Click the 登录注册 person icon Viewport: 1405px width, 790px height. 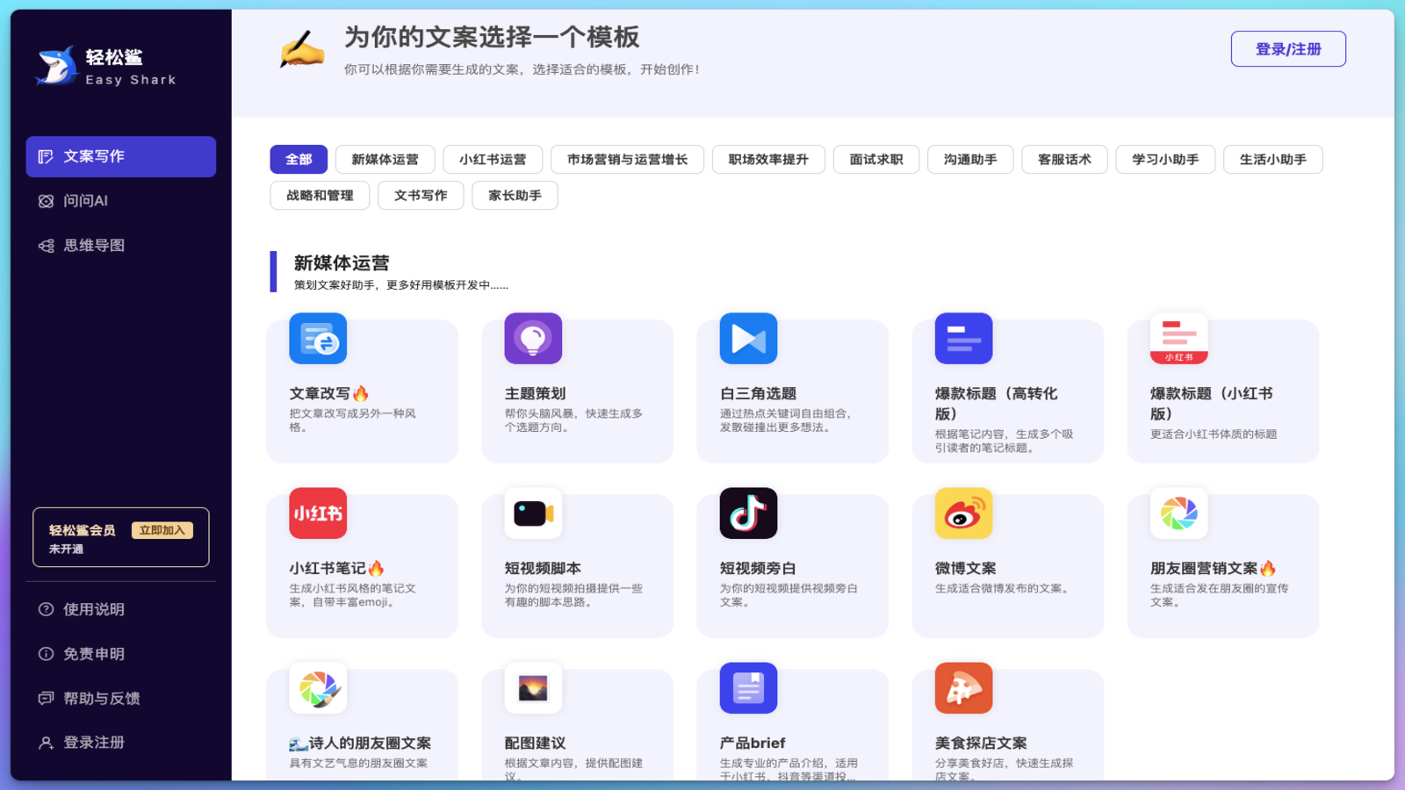46,743
